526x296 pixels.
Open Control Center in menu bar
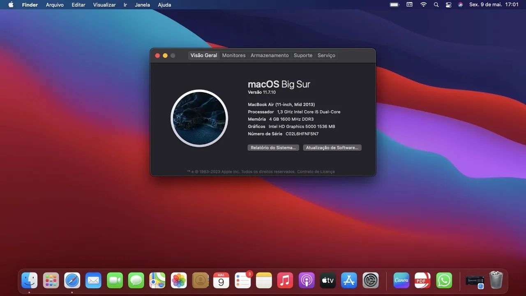click(448, 5)
